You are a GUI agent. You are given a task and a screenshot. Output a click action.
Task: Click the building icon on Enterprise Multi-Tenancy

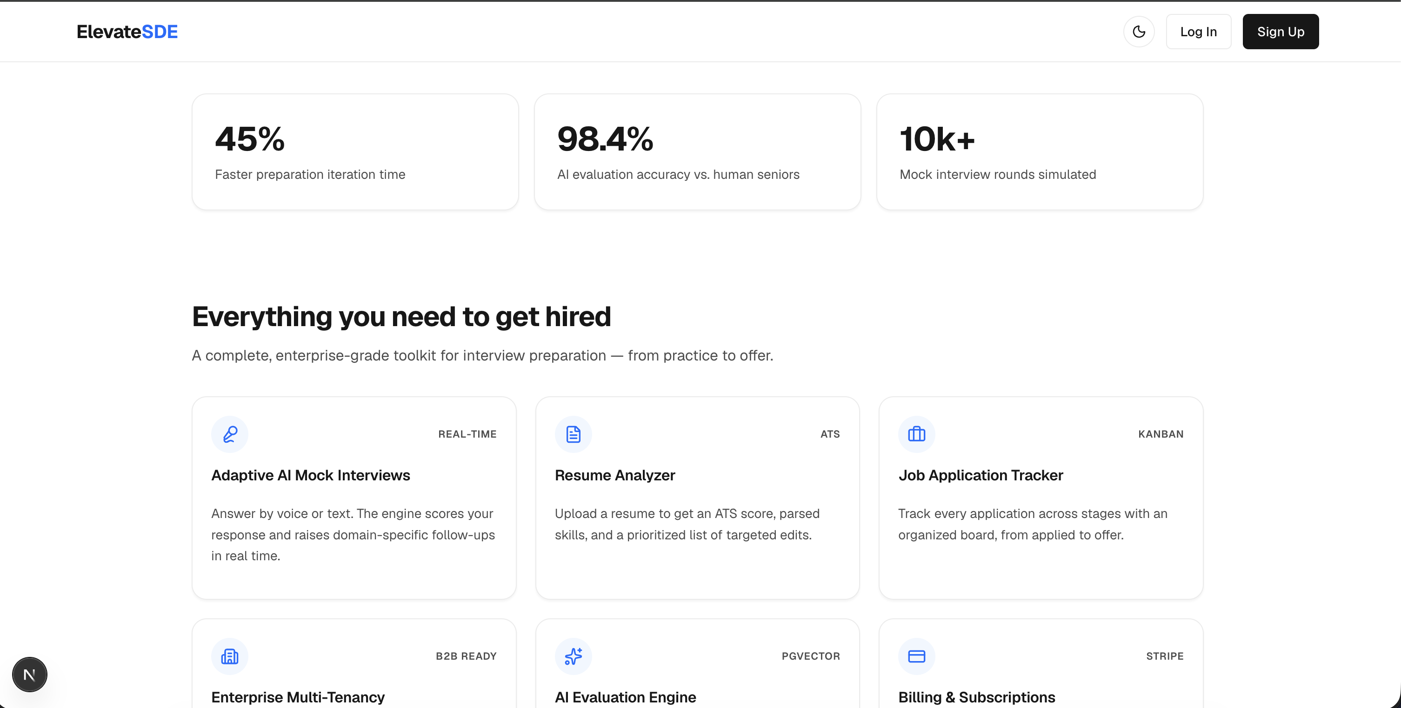[x=229, y=656]
